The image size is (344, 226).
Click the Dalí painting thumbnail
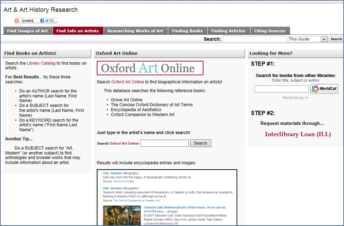click(122, 215)
